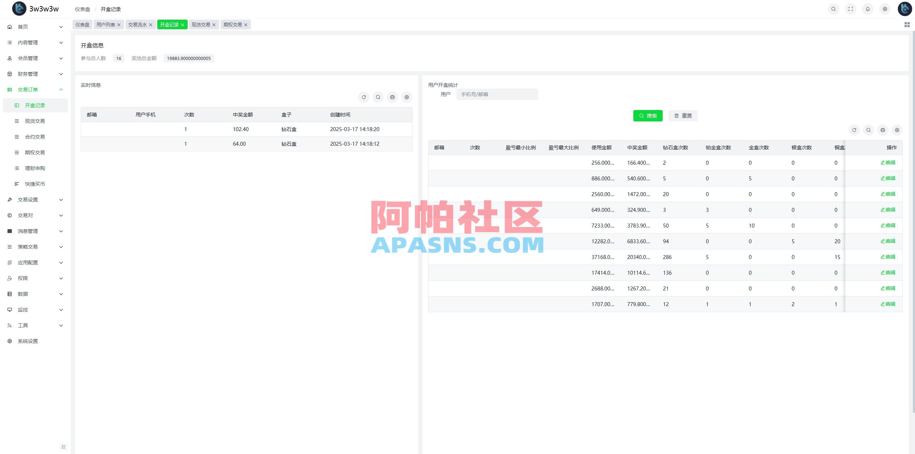Refresh the 用户开盒统计 table

(x=854, y=130)
